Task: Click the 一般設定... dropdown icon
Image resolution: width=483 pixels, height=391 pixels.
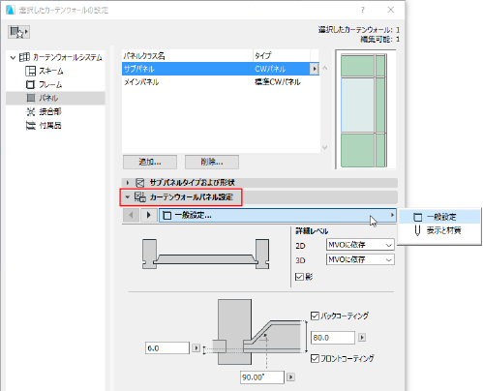Action: coord(167,216)
